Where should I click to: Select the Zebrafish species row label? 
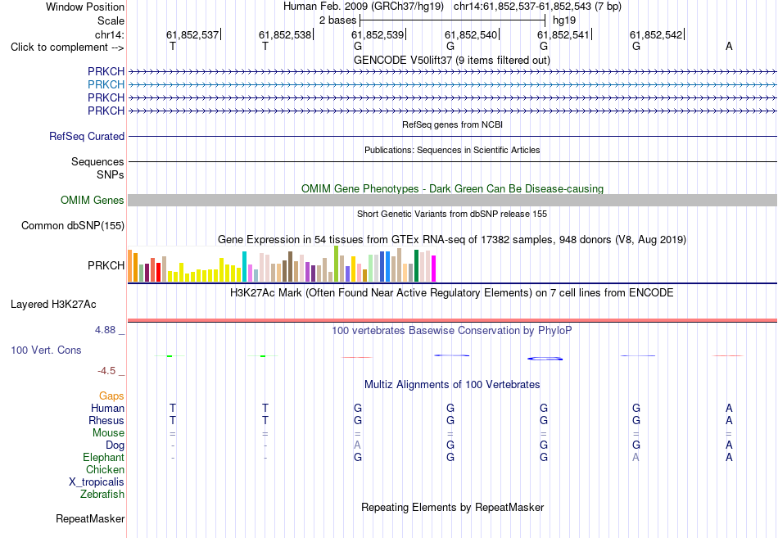pos(102,494)
